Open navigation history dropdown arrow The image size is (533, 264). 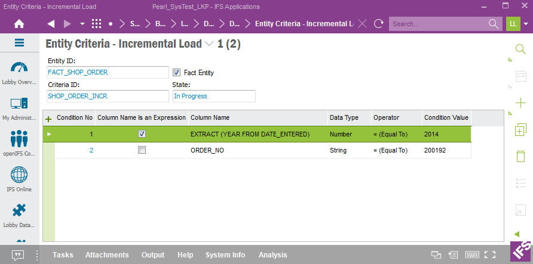82,24
